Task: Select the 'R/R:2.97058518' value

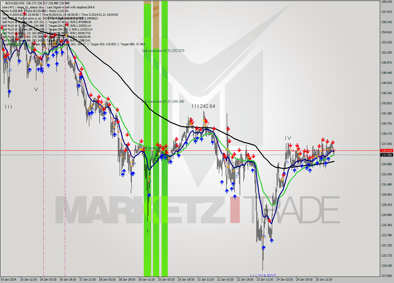Action: click(x=80, y=22)
